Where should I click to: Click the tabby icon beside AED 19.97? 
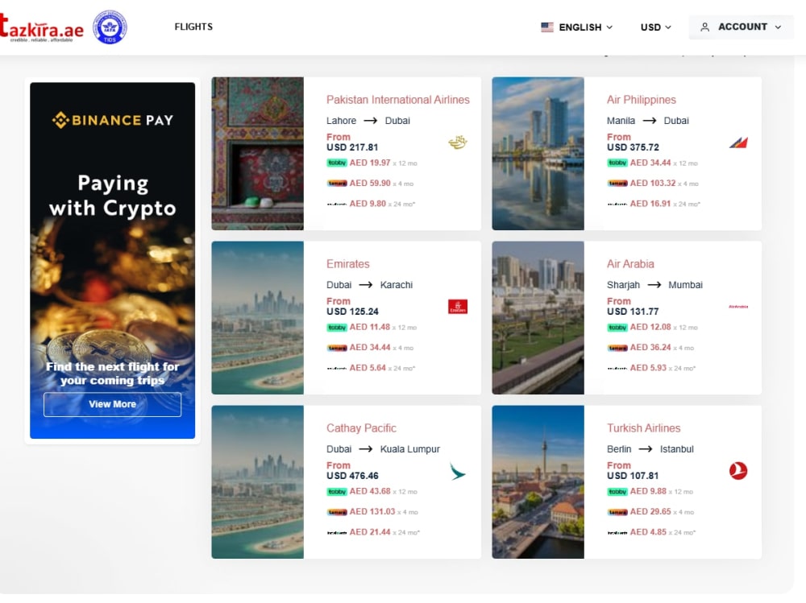click(x=337, y=163)
